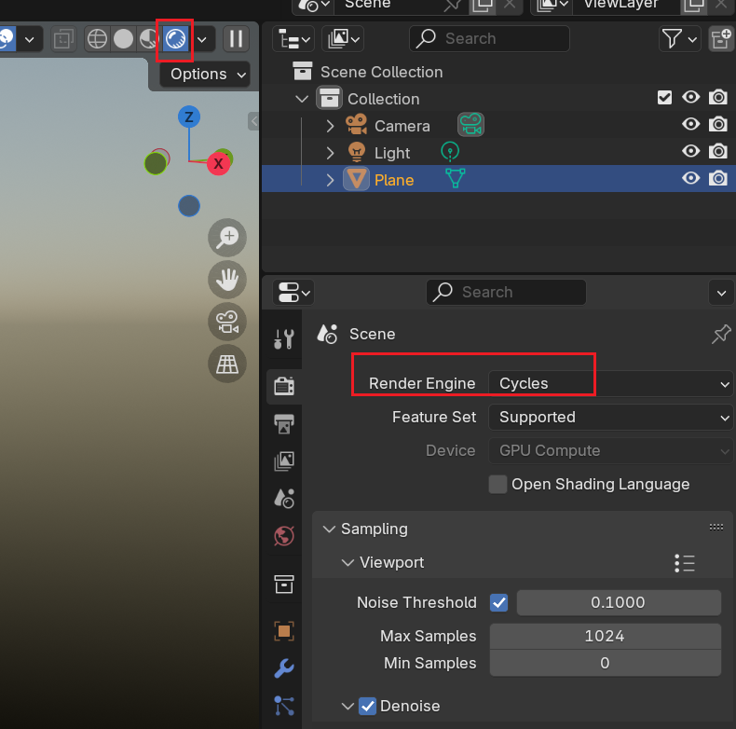Open the Particles properties tab
This screenshot has width=736, height=729.
click(x=284, y=706)
